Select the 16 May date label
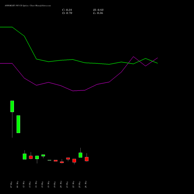The image size is (194, 194). [x=48, y=184]
